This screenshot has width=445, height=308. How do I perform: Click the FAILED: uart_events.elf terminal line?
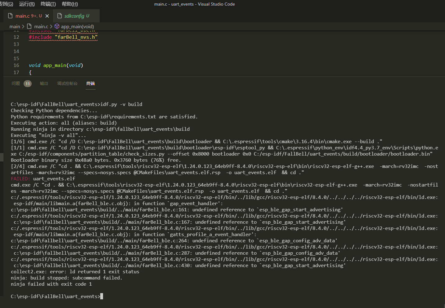43,179
